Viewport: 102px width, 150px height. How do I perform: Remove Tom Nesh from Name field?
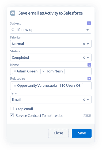click(43, 71)
